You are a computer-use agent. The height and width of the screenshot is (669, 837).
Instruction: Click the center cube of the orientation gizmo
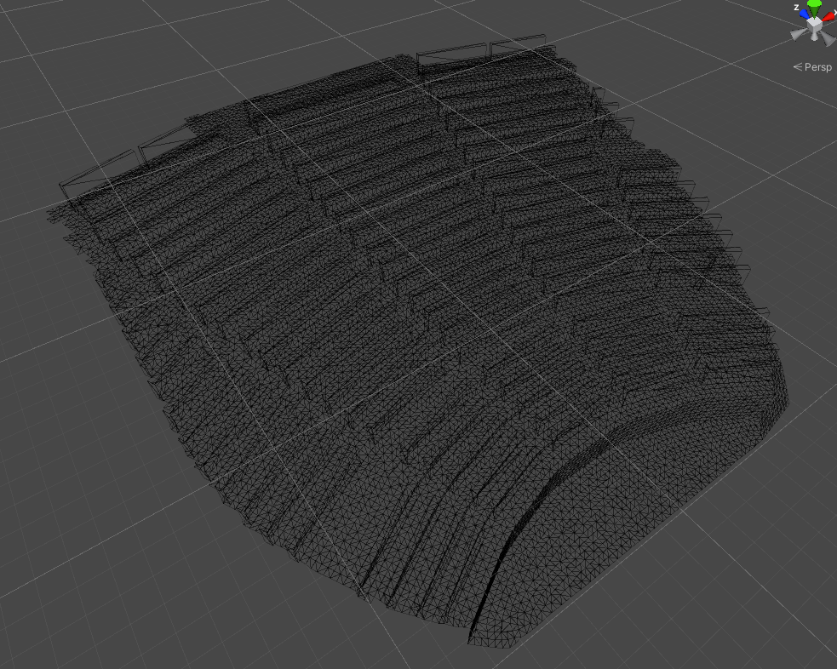814,24
